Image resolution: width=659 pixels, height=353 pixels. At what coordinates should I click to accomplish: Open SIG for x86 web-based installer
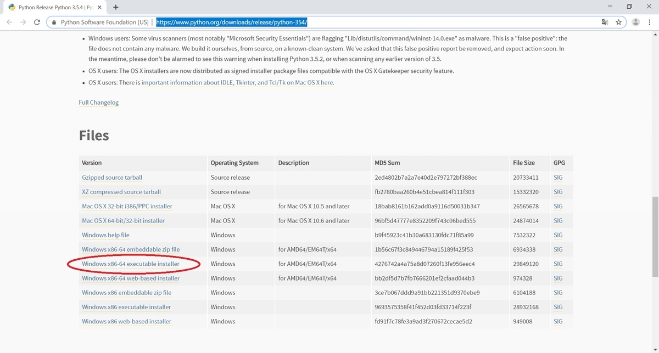[558, 322]
